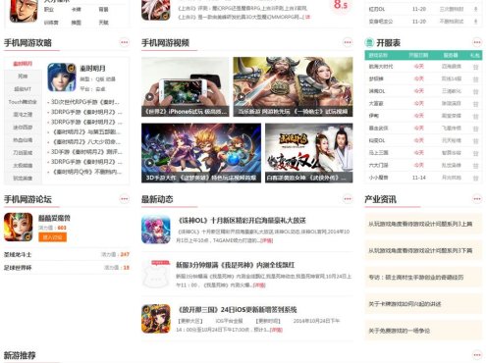486x363 pixels.
Task: Open 3D手游《秦时明月2》测评 article link
Action: click(86, 152)
